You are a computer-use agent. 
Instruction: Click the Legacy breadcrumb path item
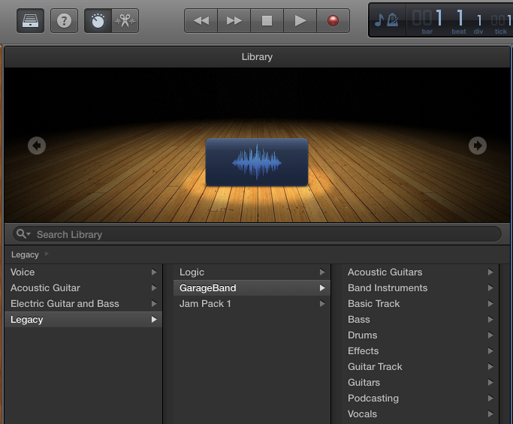point(25,254)
